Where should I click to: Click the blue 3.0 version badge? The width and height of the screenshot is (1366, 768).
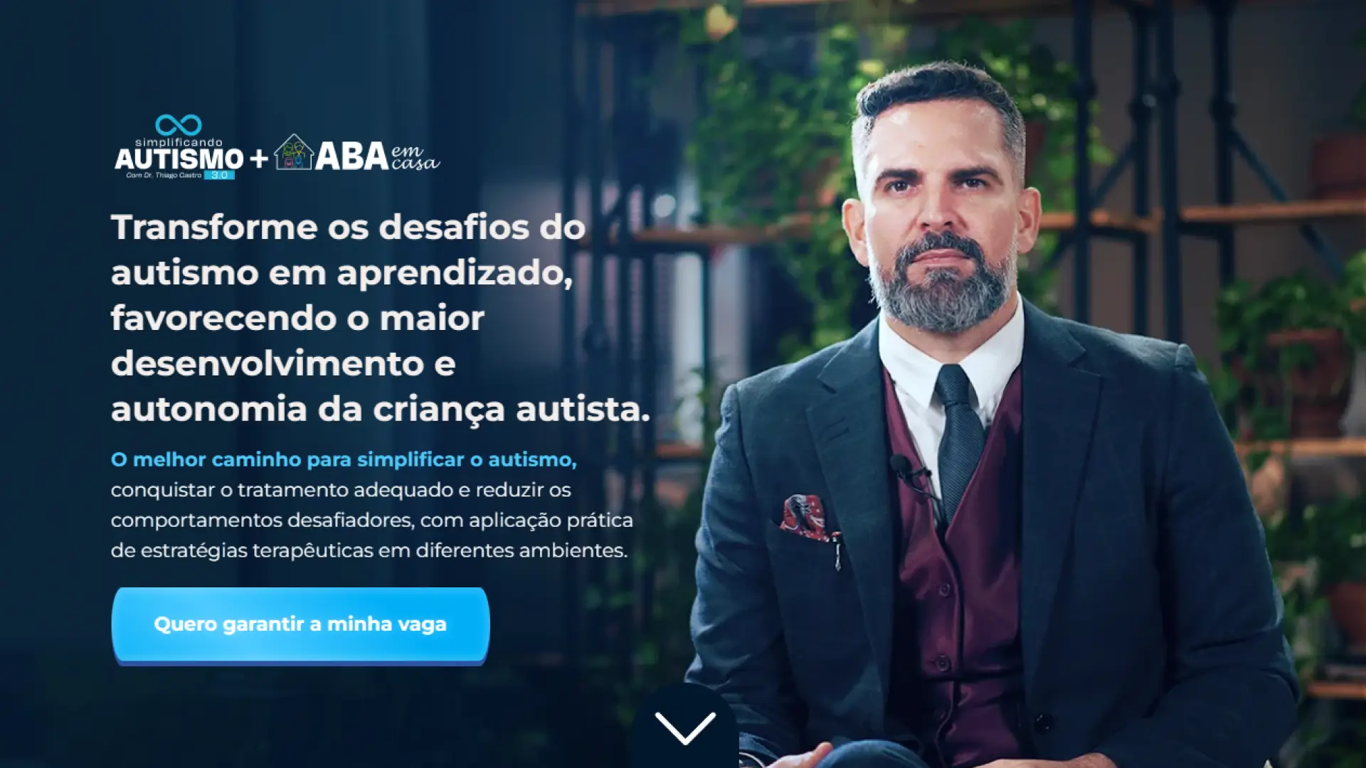219,175
